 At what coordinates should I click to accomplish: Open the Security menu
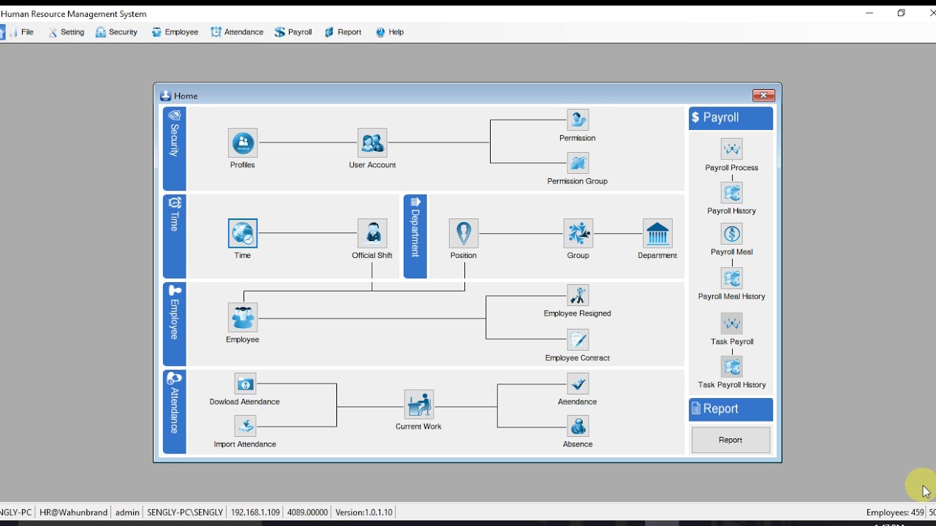click(x=117, y=32)
